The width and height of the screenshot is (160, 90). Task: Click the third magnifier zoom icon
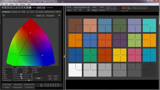point(24,7)
